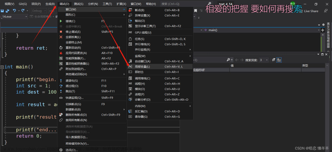Expand New Breakpoint (新建断点) submenu
This screenshot has width=332, height=152.
click(93, 109)
